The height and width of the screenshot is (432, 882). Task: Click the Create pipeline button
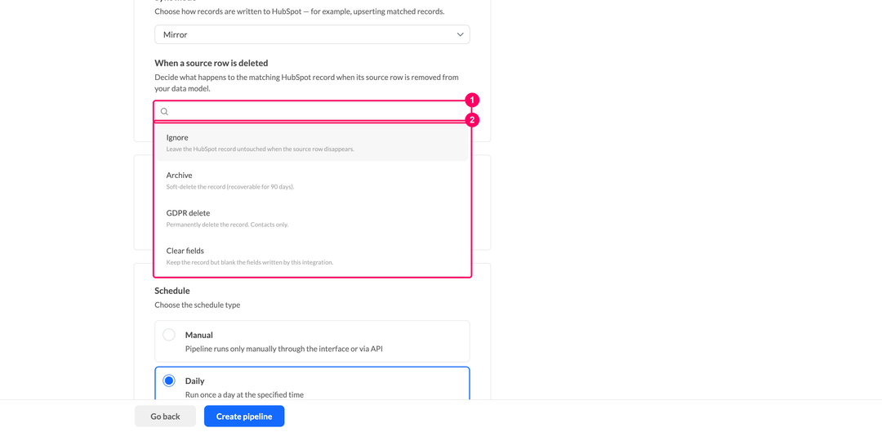pyautogui.click(x=244, y=416)
